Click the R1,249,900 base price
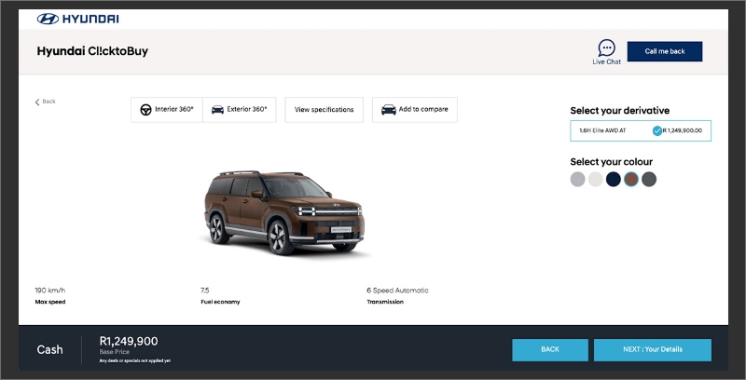 [129, 341]
